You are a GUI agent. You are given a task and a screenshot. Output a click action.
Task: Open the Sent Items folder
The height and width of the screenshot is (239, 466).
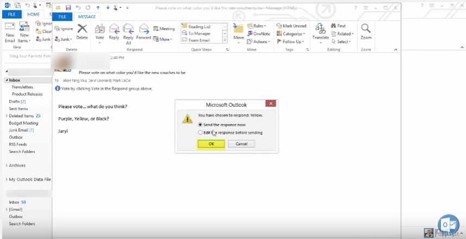(x=18, y=108)
